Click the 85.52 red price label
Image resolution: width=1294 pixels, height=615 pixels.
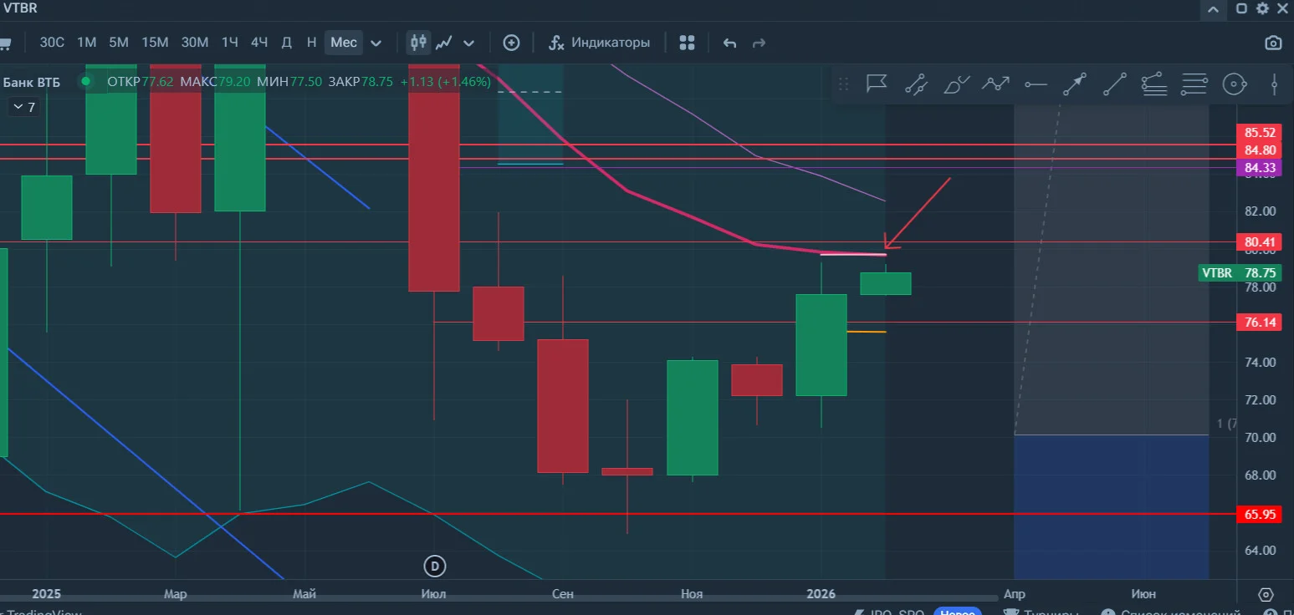[1260, 133]
